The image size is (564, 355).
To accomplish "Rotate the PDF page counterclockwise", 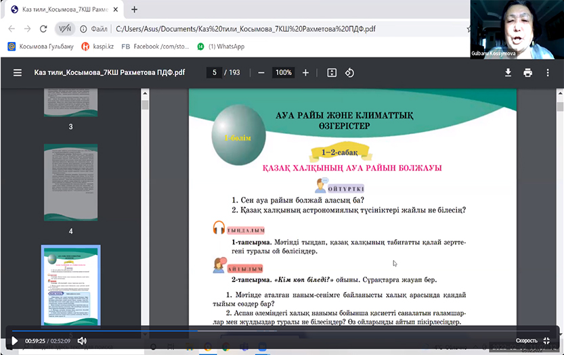I will coord(350,72).
